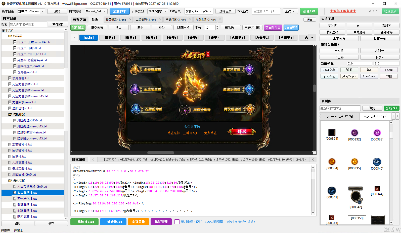Select the blue OK button asset [000340]
401x233 pixels.
tap(377, 162)
